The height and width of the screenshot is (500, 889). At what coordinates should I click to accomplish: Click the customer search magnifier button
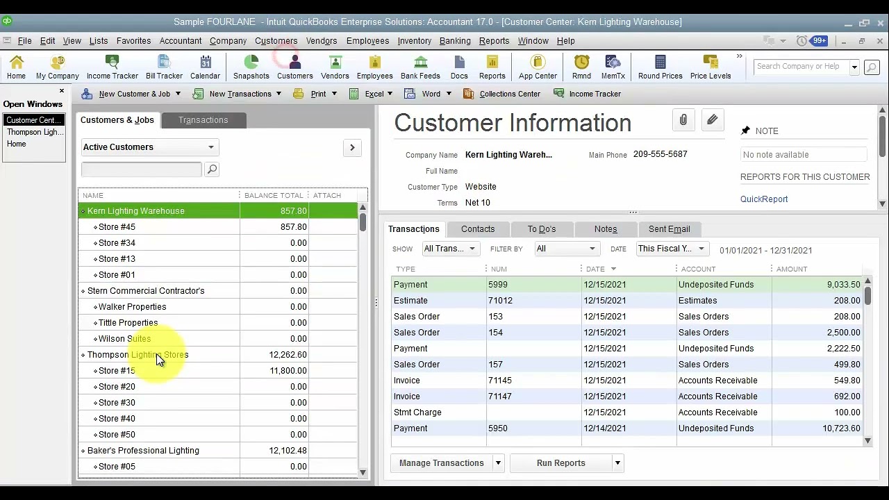(212, 169)
